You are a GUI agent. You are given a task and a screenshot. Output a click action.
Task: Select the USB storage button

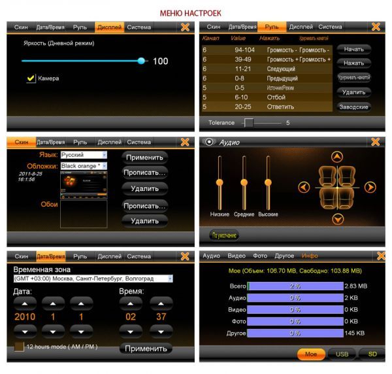click(342, 354)
